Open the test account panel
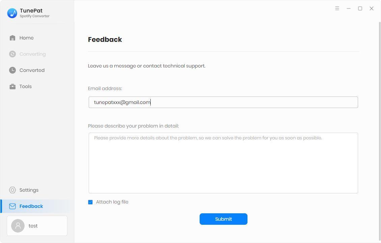This screenshot has height=243, width=381. [x=37, y=226]
